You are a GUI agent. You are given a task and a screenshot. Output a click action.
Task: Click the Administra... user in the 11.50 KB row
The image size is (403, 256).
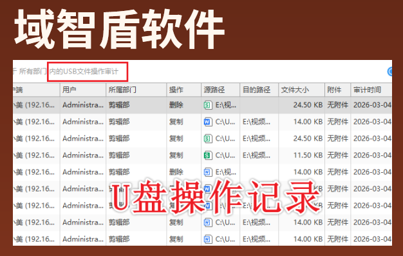click(x=83, y=155)
